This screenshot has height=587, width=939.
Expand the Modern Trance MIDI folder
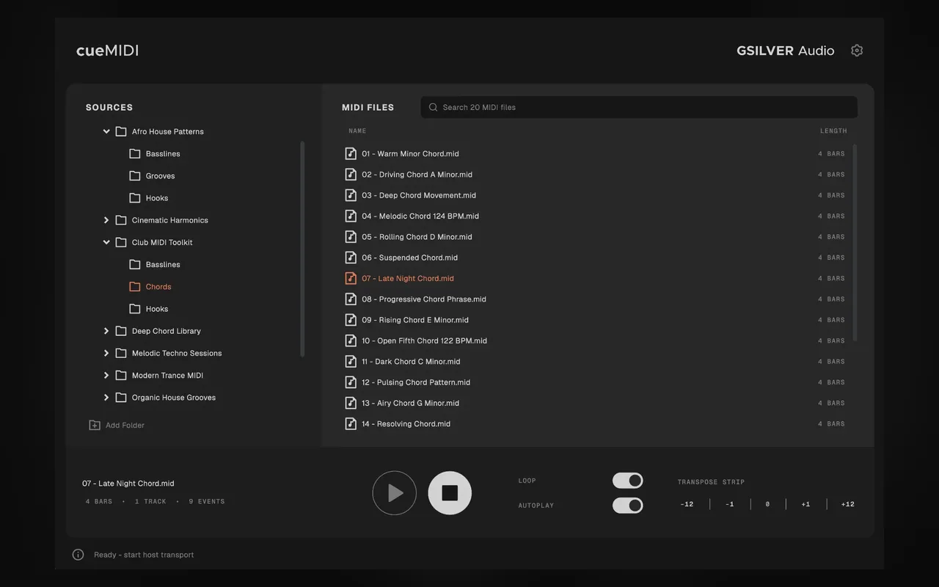point(106,375)
